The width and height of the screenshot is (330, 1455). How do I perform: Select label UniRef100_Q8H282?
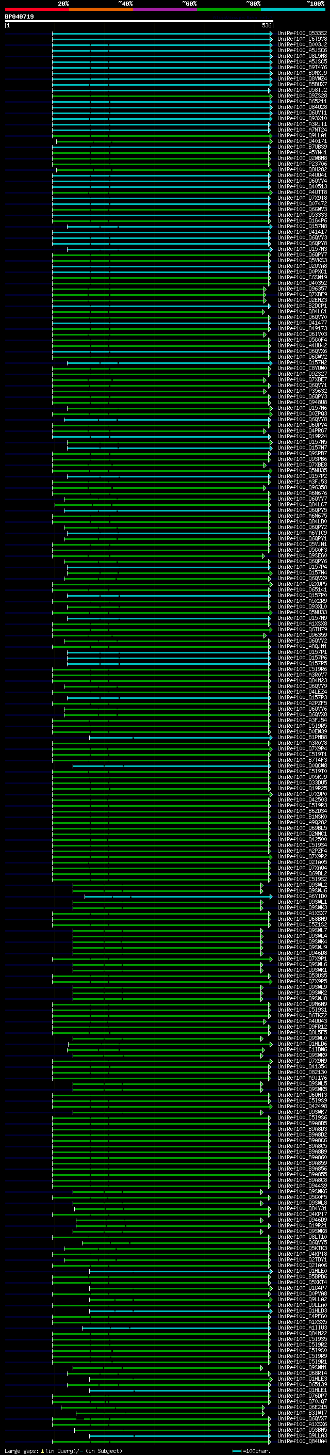pyautogui.click(x=302, y=169)
